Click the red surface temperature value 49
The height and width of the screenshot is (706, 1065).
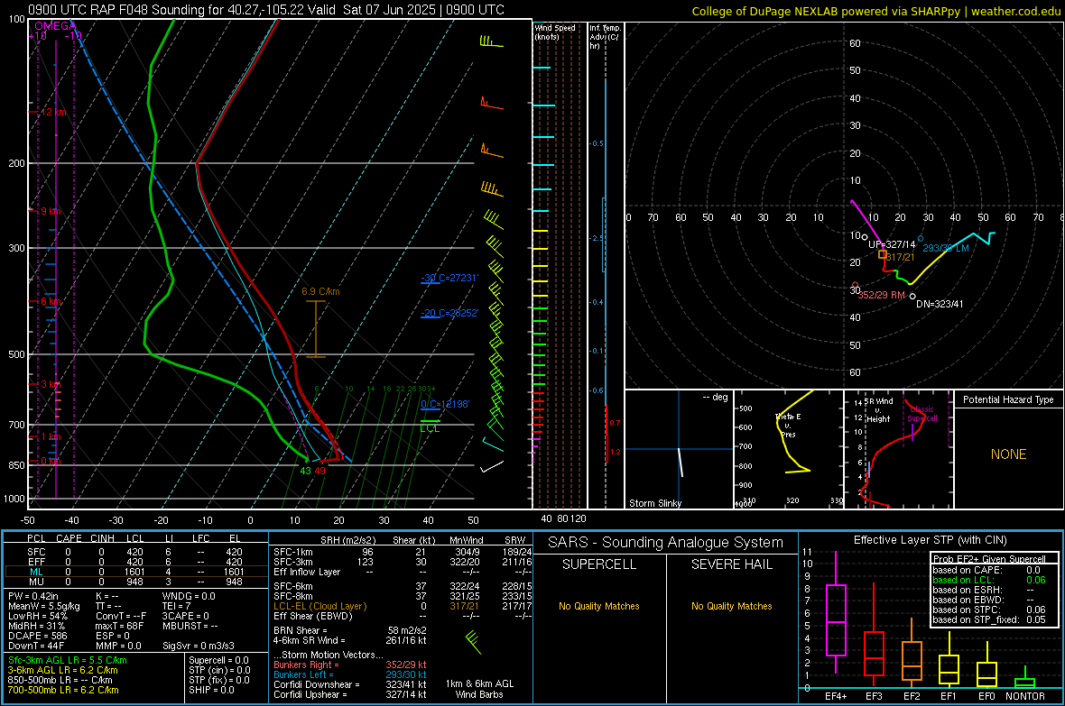(319, 472)
